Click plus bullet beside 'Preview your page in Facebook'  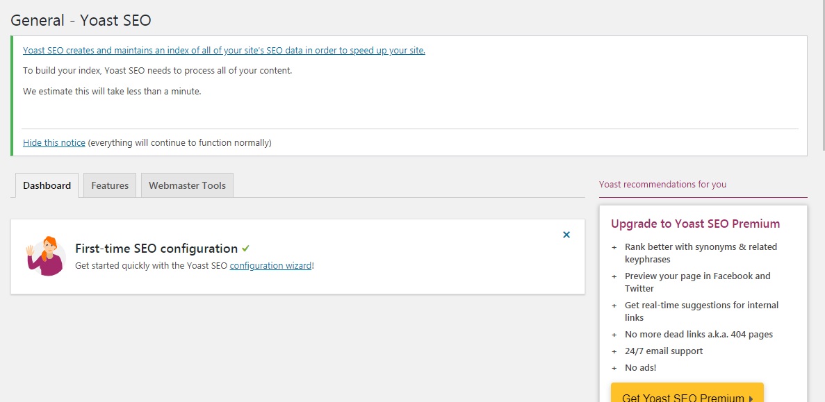(x=614, y=276)
